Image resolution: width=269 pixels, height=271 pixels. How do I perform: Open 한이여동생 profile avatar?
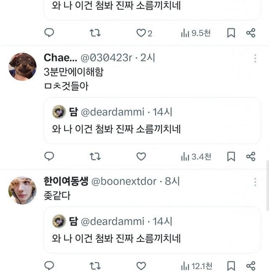(22, 190)
